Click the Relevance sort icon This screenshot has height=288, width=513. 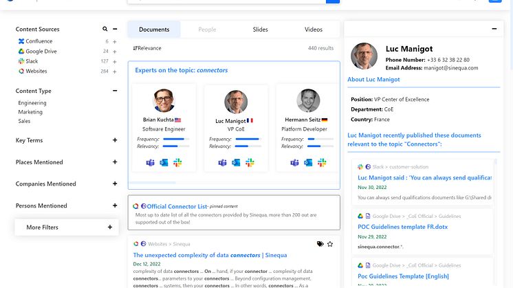tap(135, 48)
